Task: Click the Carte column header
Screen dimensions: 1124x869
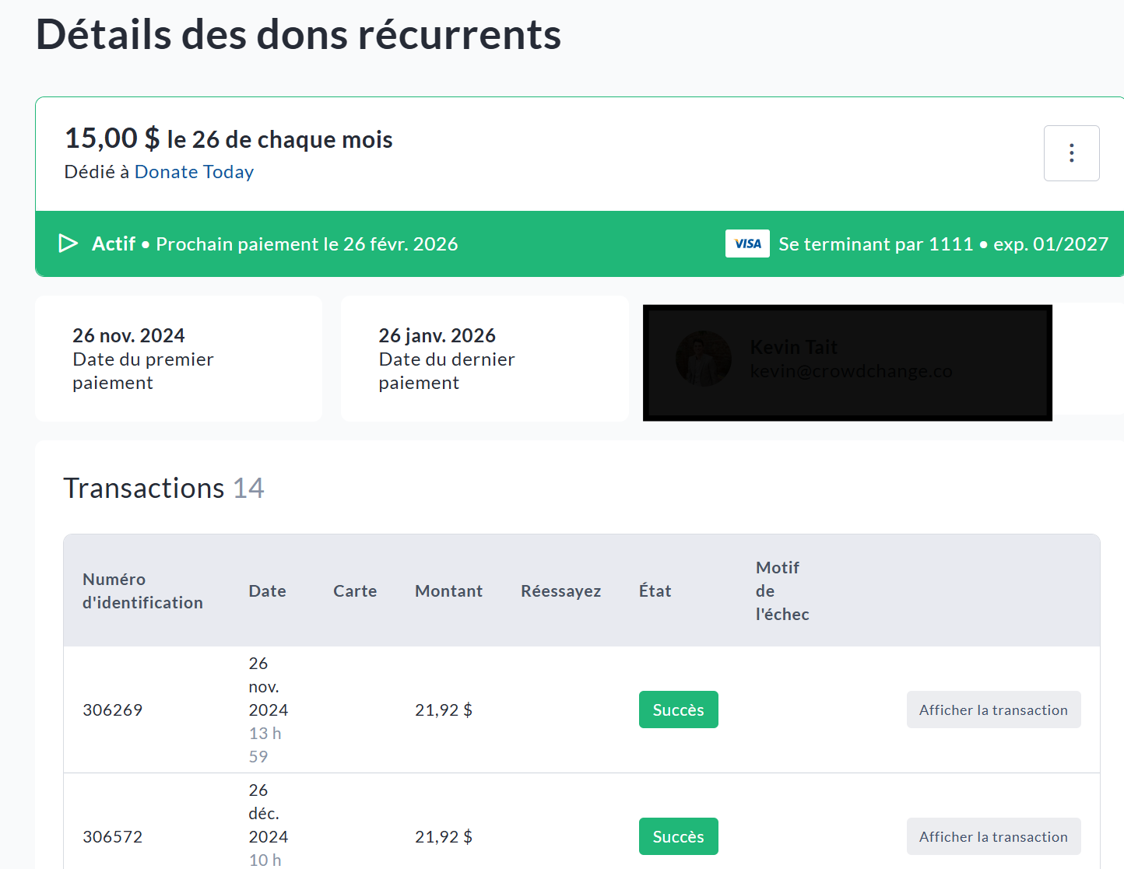Action: pos(355,590)
